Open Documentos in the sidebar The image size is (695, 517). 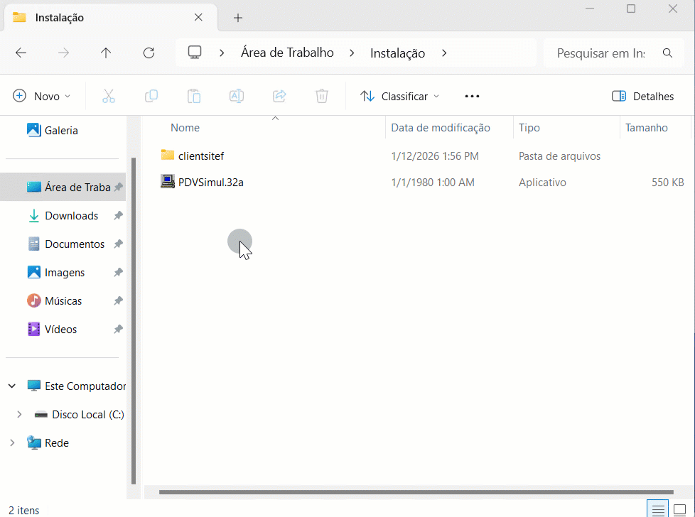[75, 244]
